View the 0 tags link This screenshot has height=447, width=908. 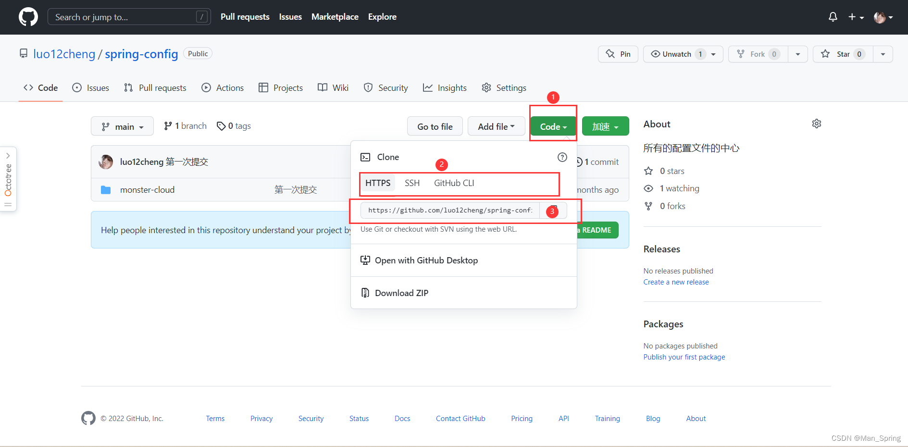[x=234, y=126]
